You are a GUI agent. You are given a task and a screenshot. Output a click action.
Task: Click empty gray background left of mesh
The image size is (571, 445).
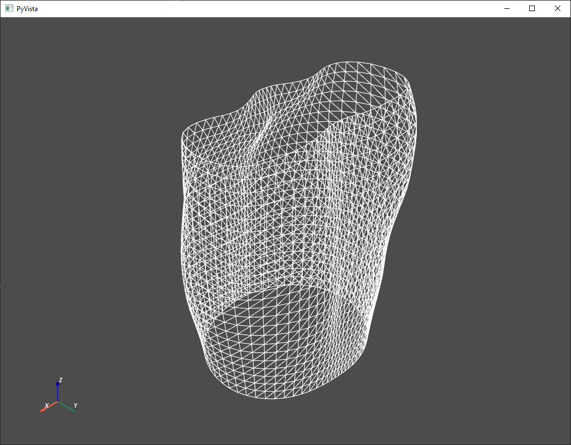pyautogui.click(x=89, y=222)
